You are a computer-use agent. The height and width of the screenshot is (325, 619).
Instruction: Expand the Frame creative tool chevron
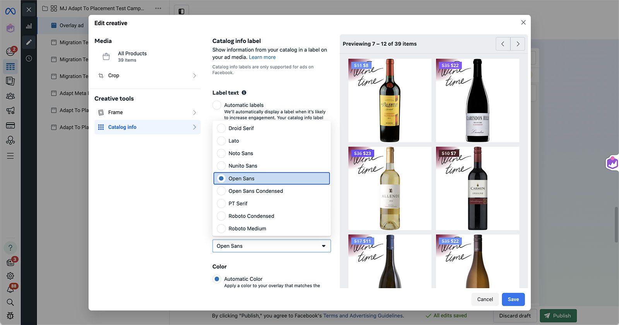pos(195,112)
